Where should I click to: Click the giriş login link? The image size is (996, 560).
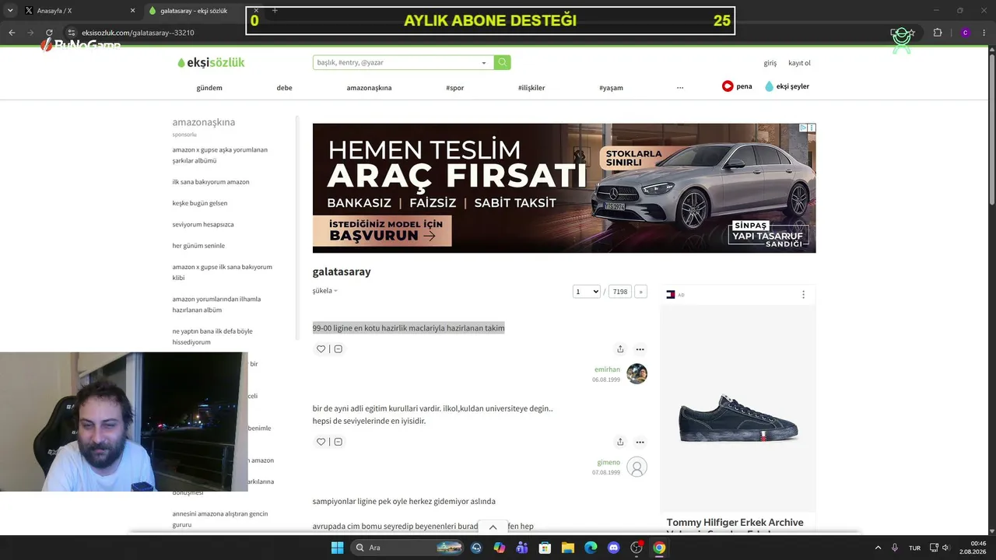click(x=770, y=63)
